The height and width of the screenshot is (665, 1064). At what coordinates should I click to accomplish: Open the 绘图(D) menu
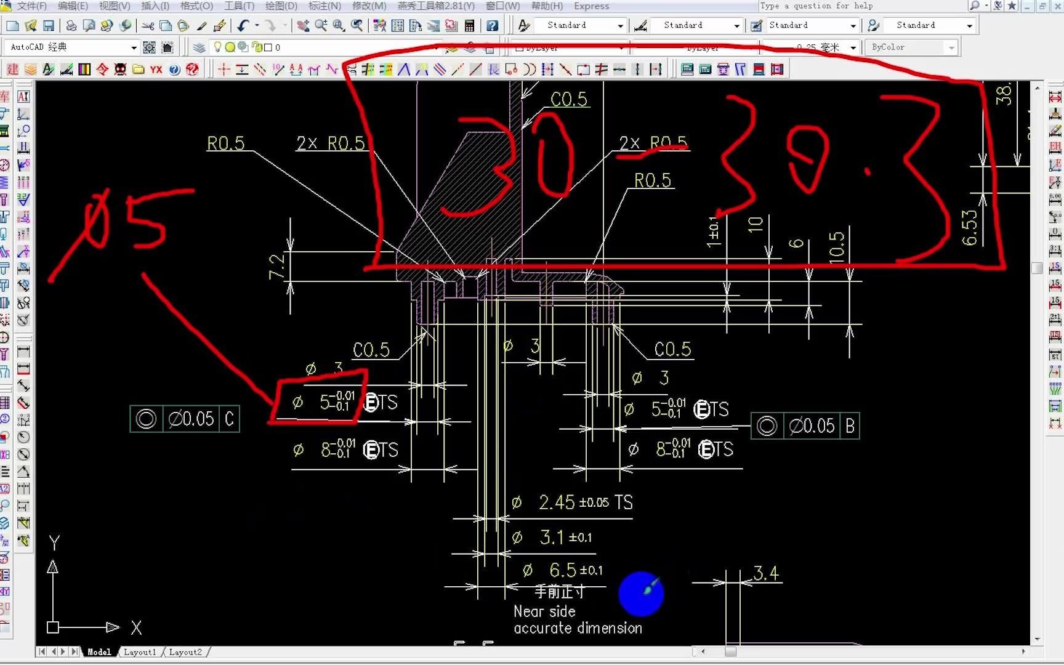point(281,6)
